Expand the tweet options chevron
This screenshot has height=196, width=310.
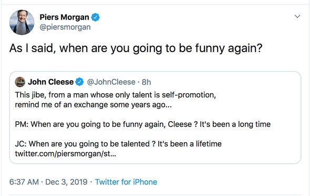click(x=297, y=16)
